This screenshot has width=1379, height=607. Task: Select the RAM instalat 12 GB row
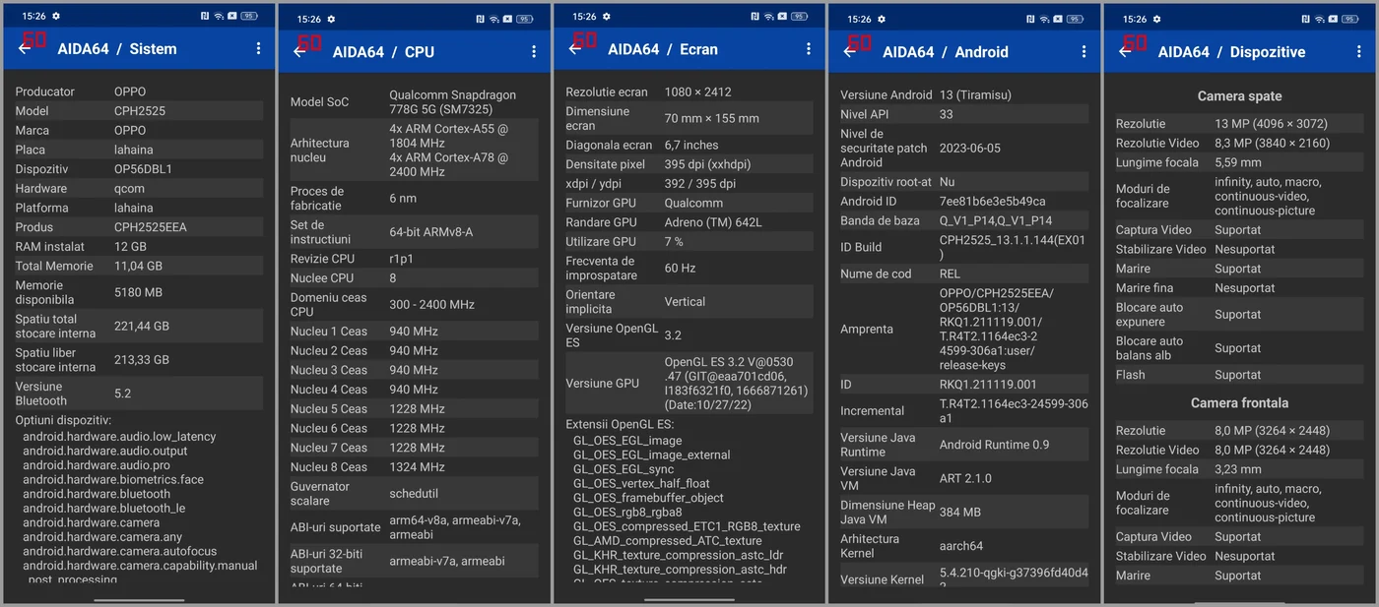pos(139,247)
